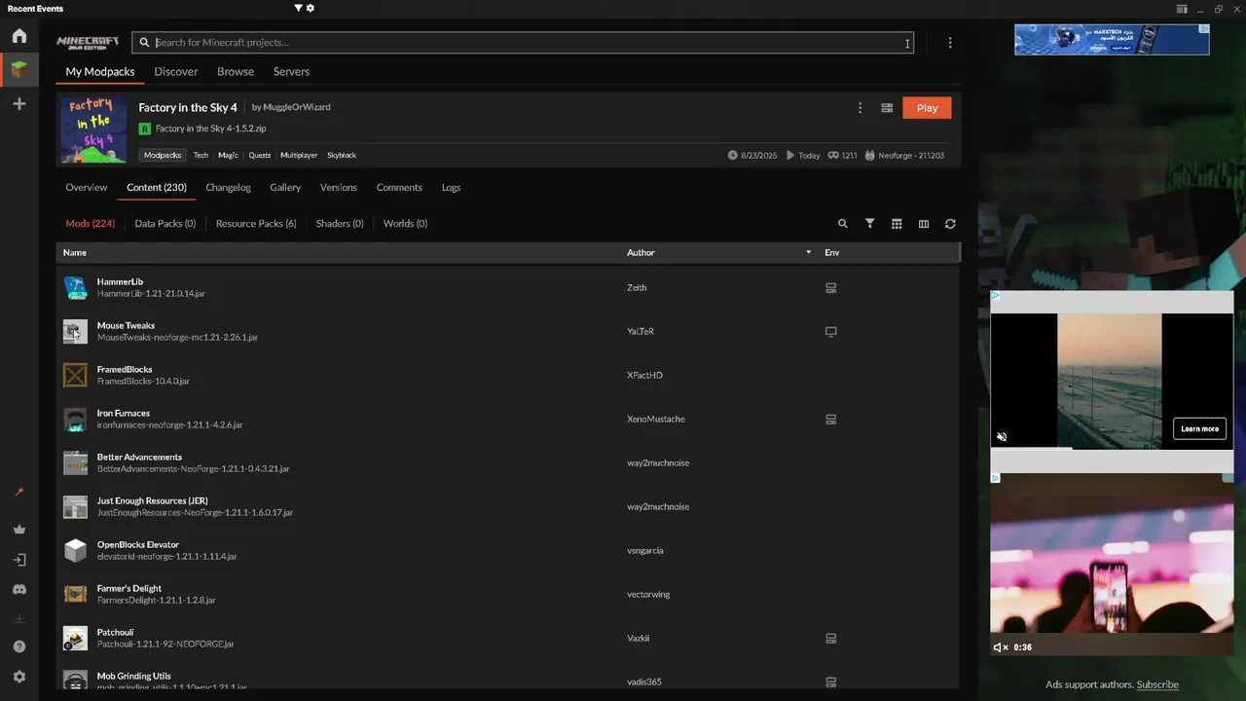Select Worlds (0) sub-tab
The image size is (1246, 701).
[405, 223]
